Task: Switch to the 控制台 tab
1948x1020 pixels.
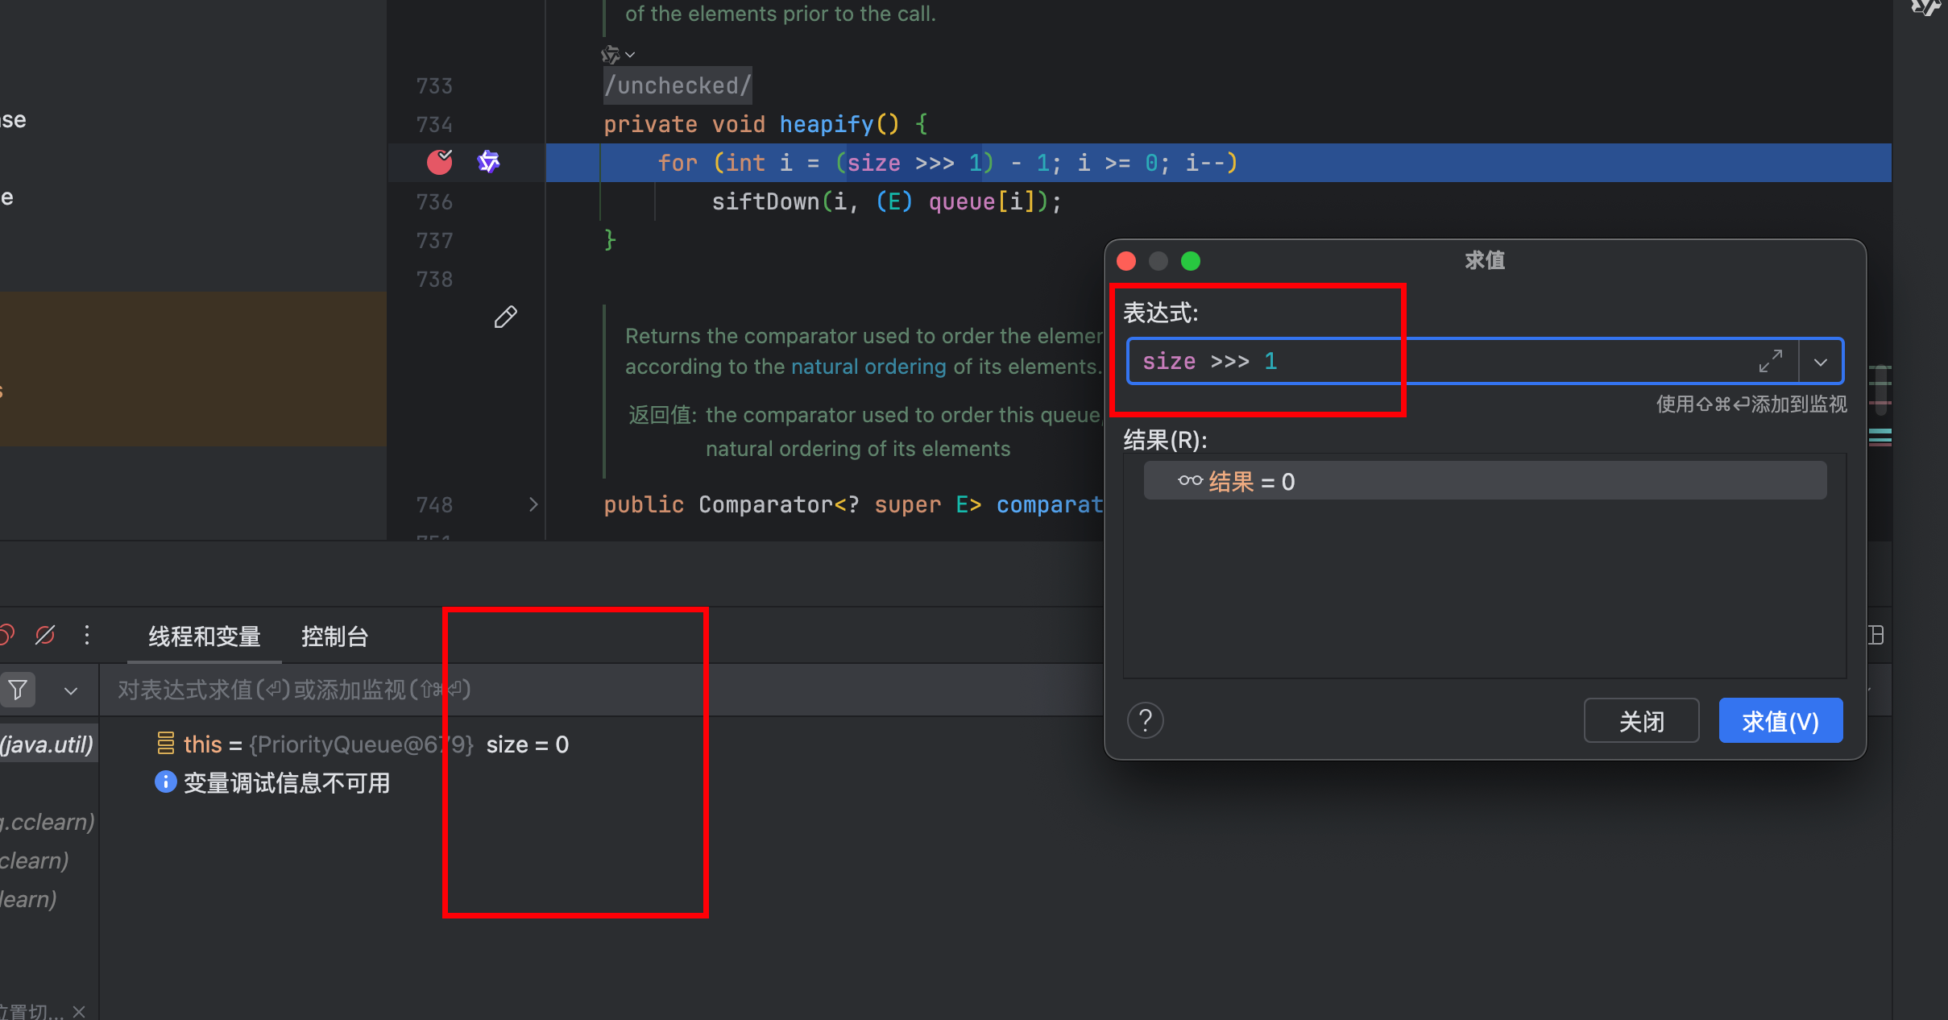Action: pos(334,636)
